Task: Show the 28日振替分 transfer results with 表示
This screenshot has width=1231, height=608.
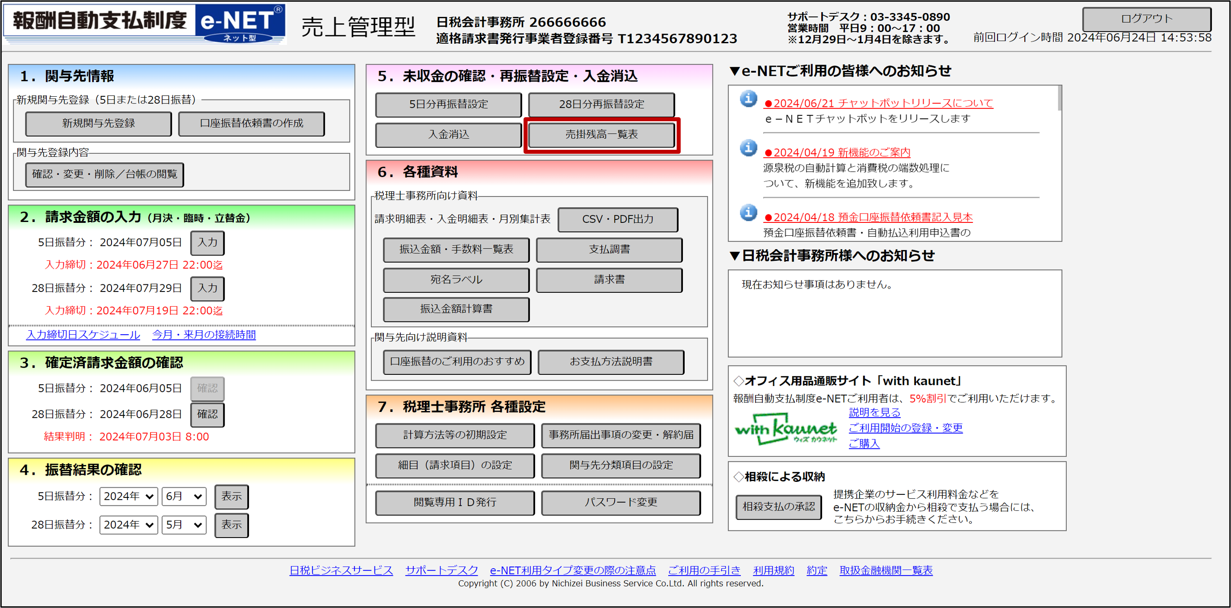Action: pos(231,525)
